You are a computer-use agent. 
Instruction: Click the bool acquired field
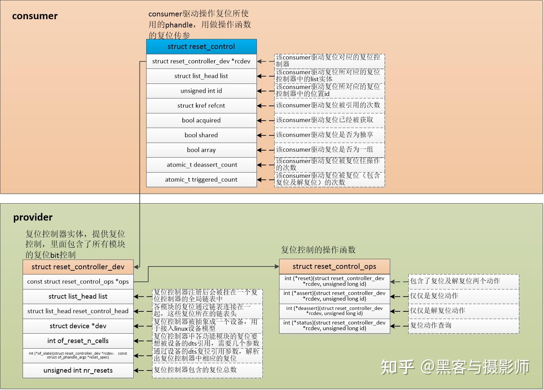click(x=201, y=120)
